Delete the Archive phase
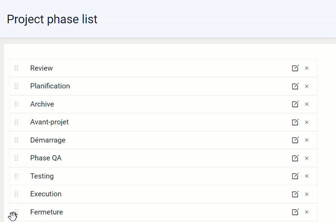The height and width of the screenshot is (222, 336). (x=307, y=104)
